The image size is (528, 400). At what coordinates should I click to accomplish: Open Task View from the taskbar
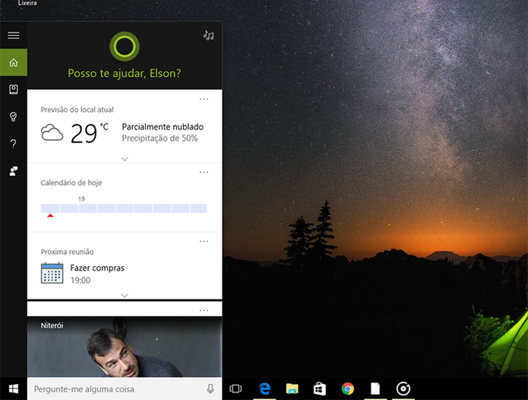[x=236, y=389]
